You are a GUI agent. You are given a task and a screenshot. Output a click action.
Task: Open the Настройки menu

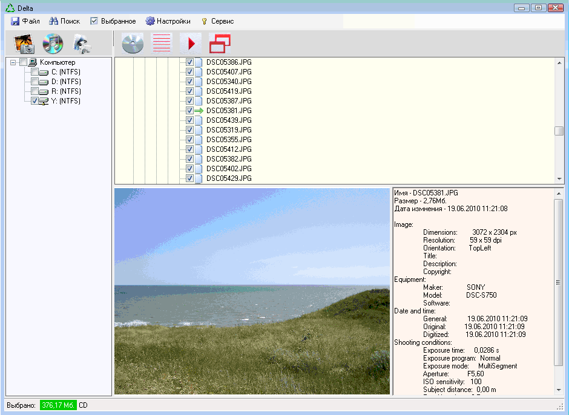click(168, 21)
